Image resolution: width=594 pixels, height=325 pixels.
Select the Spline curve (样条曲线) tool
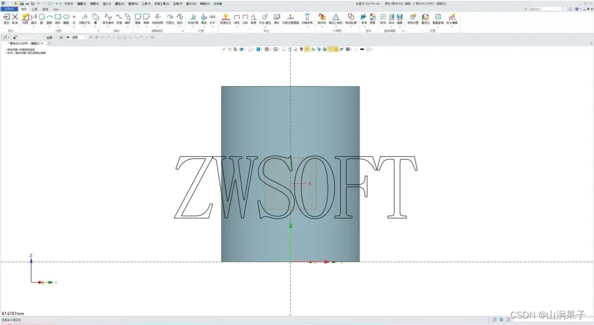108,18
